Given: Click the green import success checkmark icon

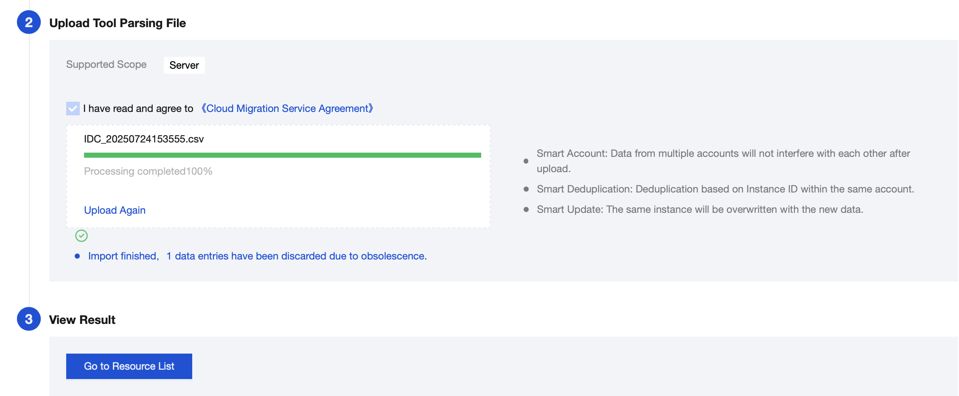Looking at the screenshot, I should (x=81, y=236).
